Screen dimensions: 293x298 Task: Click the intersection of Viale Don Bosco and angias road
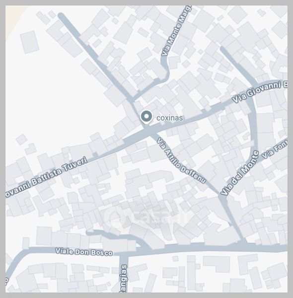pyautogui.click(x=124, y=253)
